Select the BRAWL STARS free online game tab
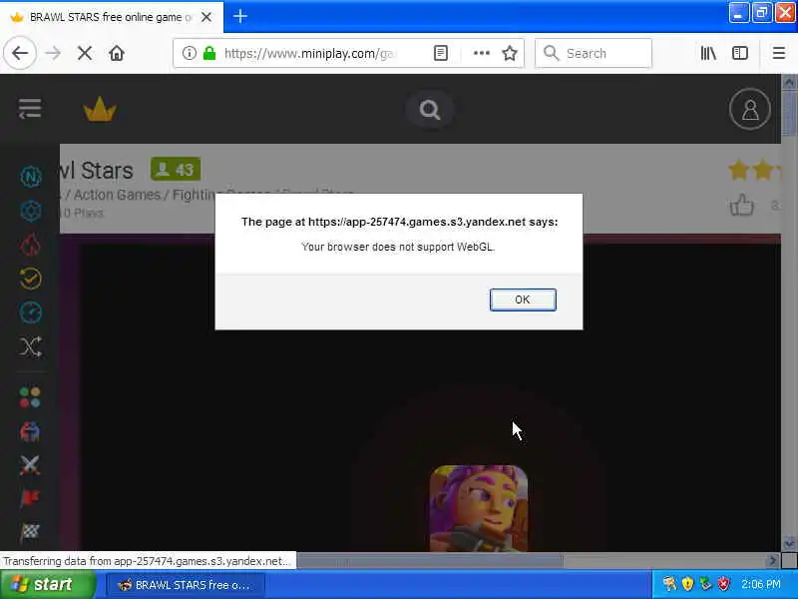Image resolution: width=798 pixels, height=599 pixels. tap(111, 17)
